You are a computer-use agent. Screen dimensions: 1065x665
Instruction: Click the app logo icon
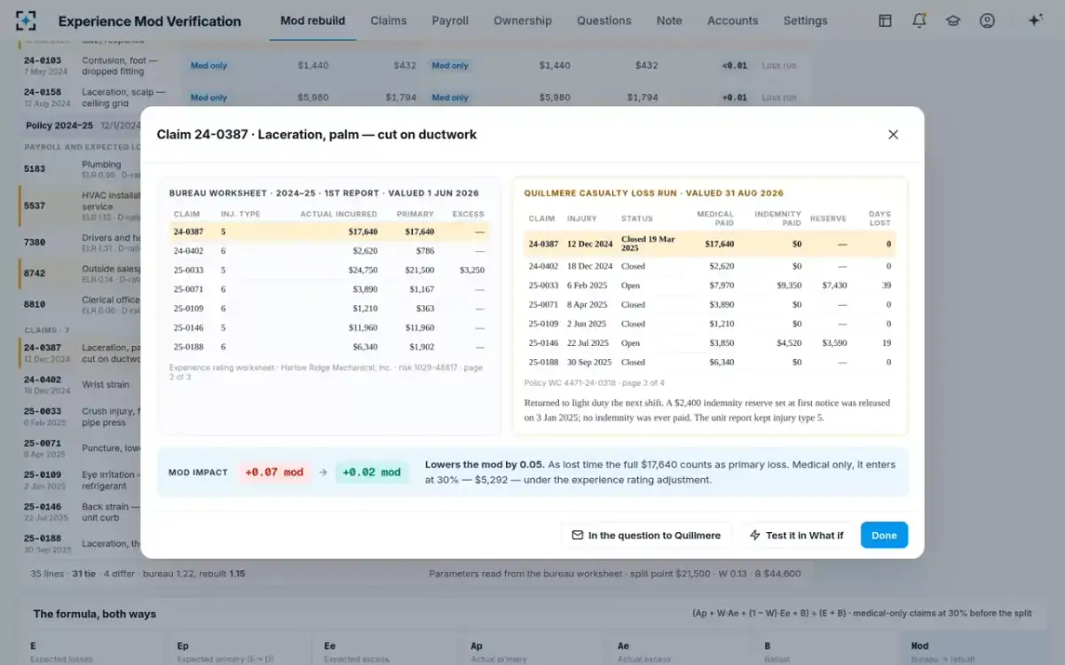(x=27, y=20)
